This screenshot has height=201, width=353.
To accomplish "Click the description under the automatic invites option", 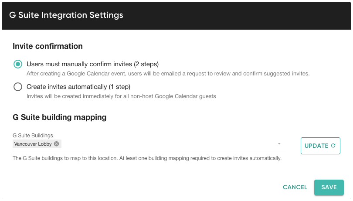I will [121, 96].
